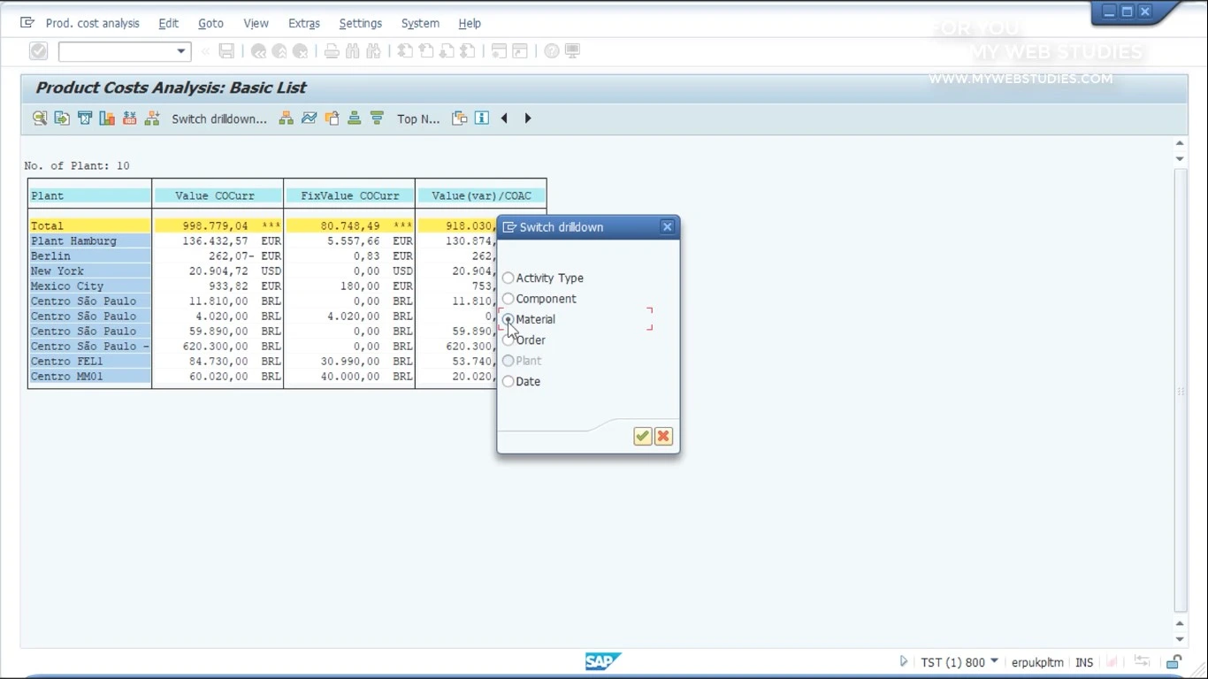Click the Total row label
1208x679 pixels.
pyautogui.click(x=89, y=225)
